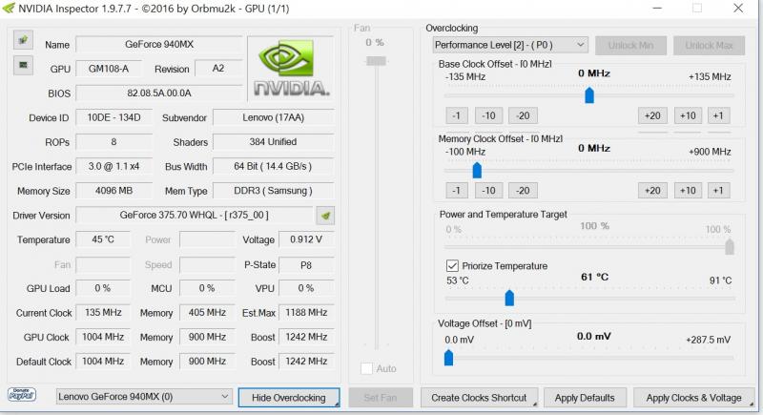Open driver profile settings icon next to Driver Version
This screenshot has width=763, height=415.
point(325,216)
